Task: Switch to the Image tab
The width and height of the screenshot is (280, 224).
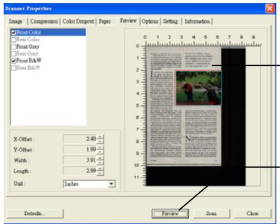Action: (x=15, y=21)
